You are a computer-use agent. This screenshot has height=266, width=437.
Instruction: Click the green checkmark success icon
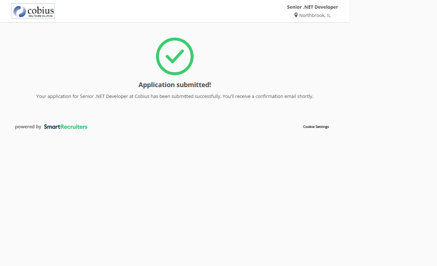tap(174, 56)
